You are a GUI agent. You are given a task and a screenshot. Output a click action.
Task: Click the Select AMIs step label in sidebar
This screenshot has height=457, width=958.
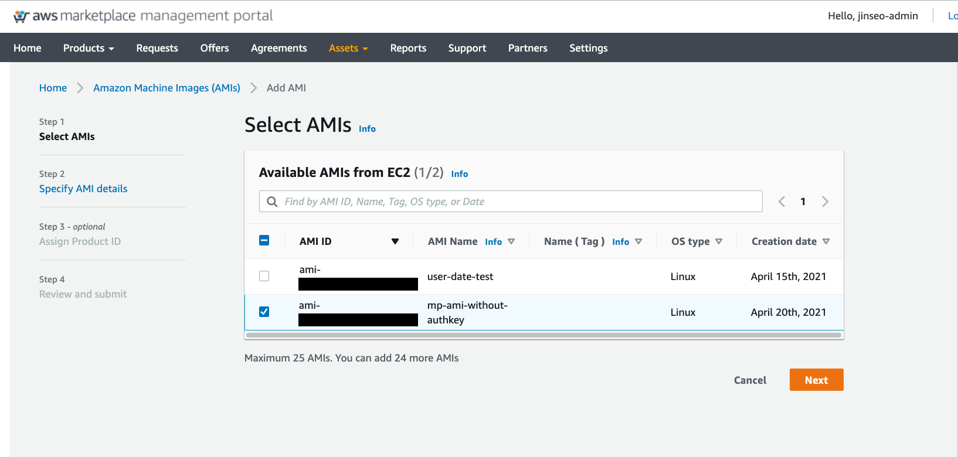click(67, 137)
